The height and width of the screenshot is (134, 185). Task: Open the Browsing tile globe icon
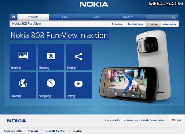coord(23,83)
